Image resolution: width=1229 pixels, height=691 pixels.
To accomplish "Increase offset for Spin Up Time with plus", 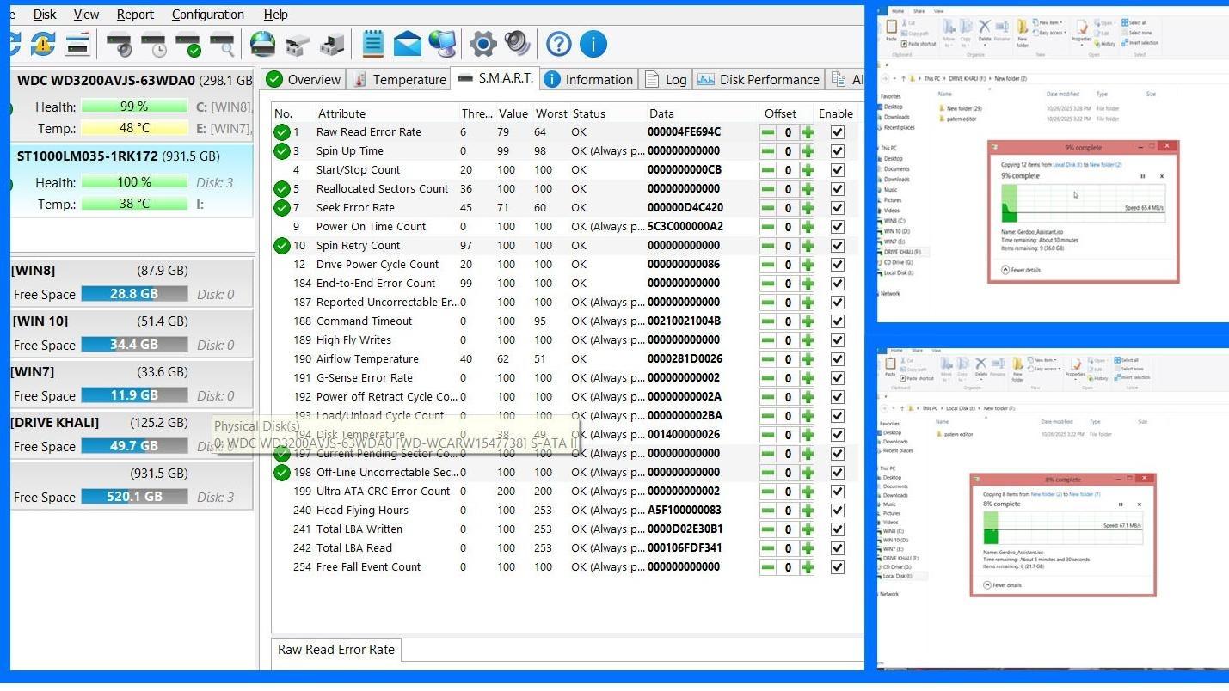I will pos(808,151).
